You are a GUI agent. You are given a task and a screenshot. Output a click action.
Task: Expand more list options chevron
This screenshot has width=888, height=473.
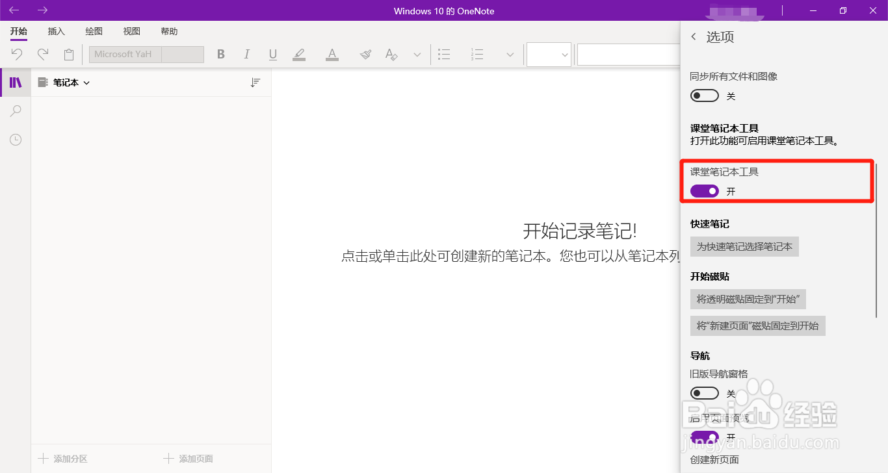click(x=510, y=55)
